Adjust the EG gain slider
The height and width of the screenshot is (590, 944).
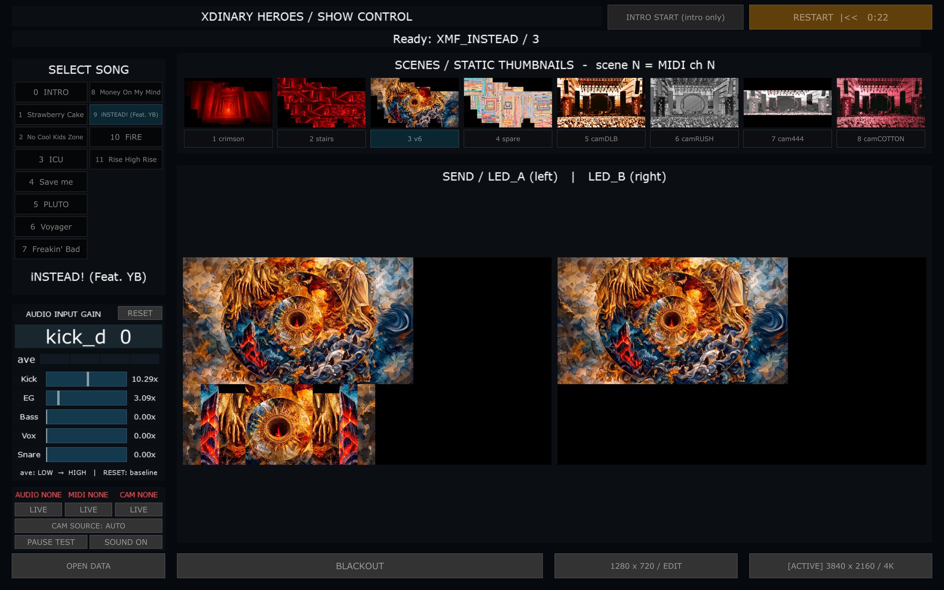click(x=86, y=398)
